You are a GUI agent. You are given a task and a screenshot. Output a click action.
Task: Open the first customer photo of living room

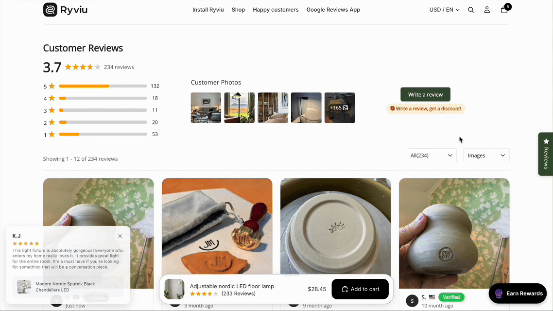pyautogui.click(x=206, y=108)
